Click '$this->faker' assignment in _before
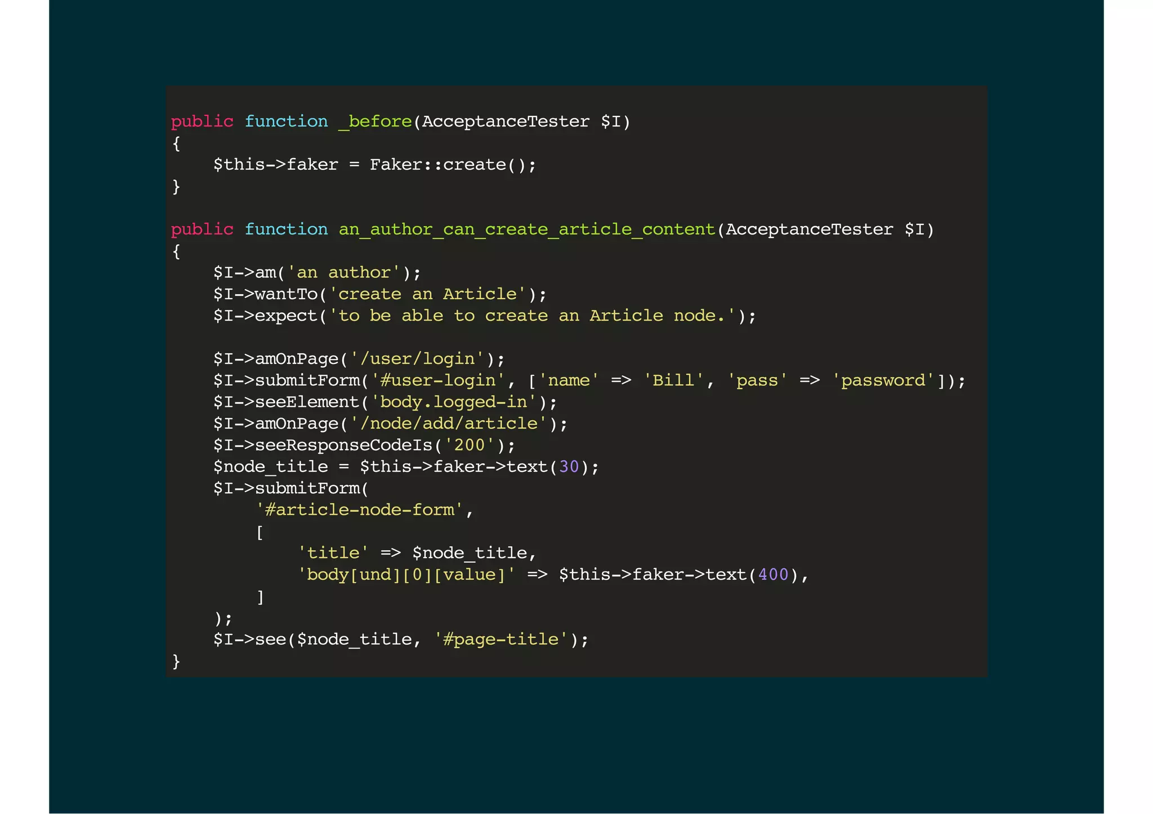 (276, 165)
